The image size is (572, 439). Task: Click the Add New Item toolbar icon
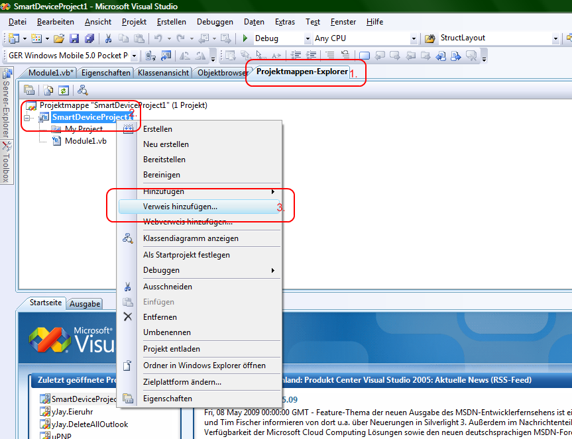[36, 38]
